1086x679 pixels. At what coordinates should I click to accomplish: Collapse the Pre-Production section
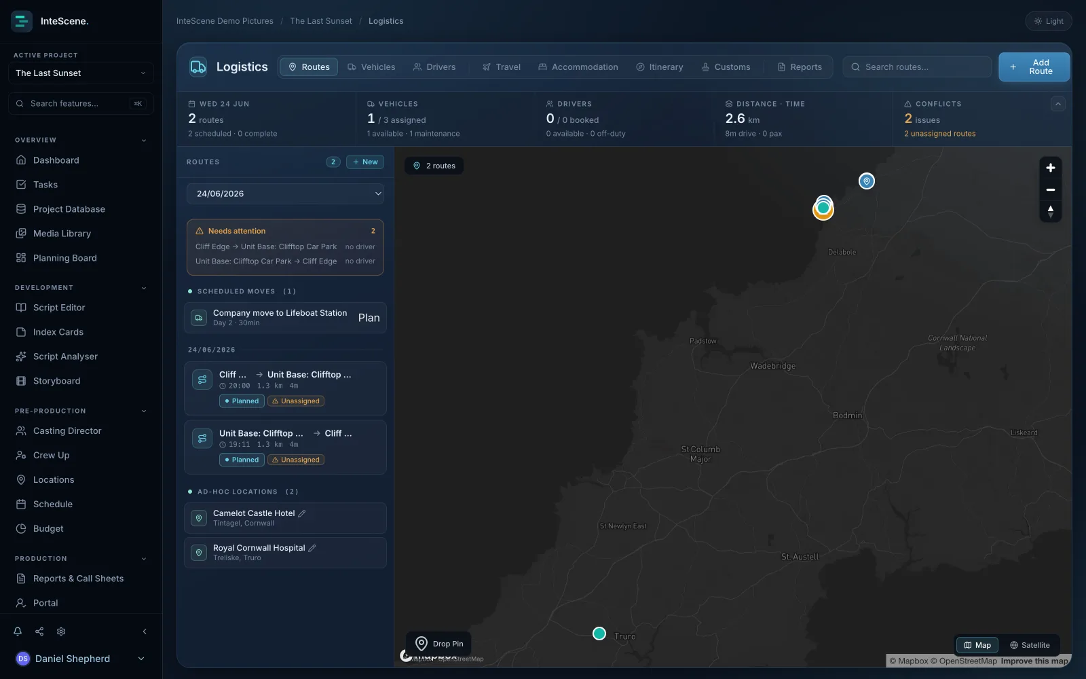[144, 411]
